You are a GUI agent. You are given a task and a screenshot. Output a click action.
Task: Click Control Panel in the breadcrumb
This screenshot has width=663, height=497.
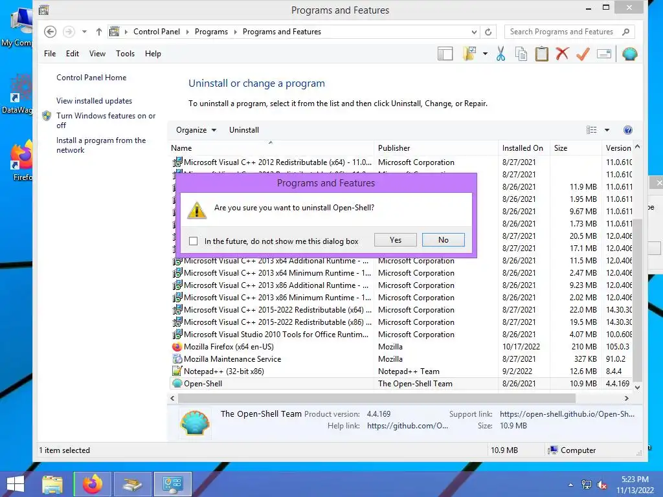[157, 32]
